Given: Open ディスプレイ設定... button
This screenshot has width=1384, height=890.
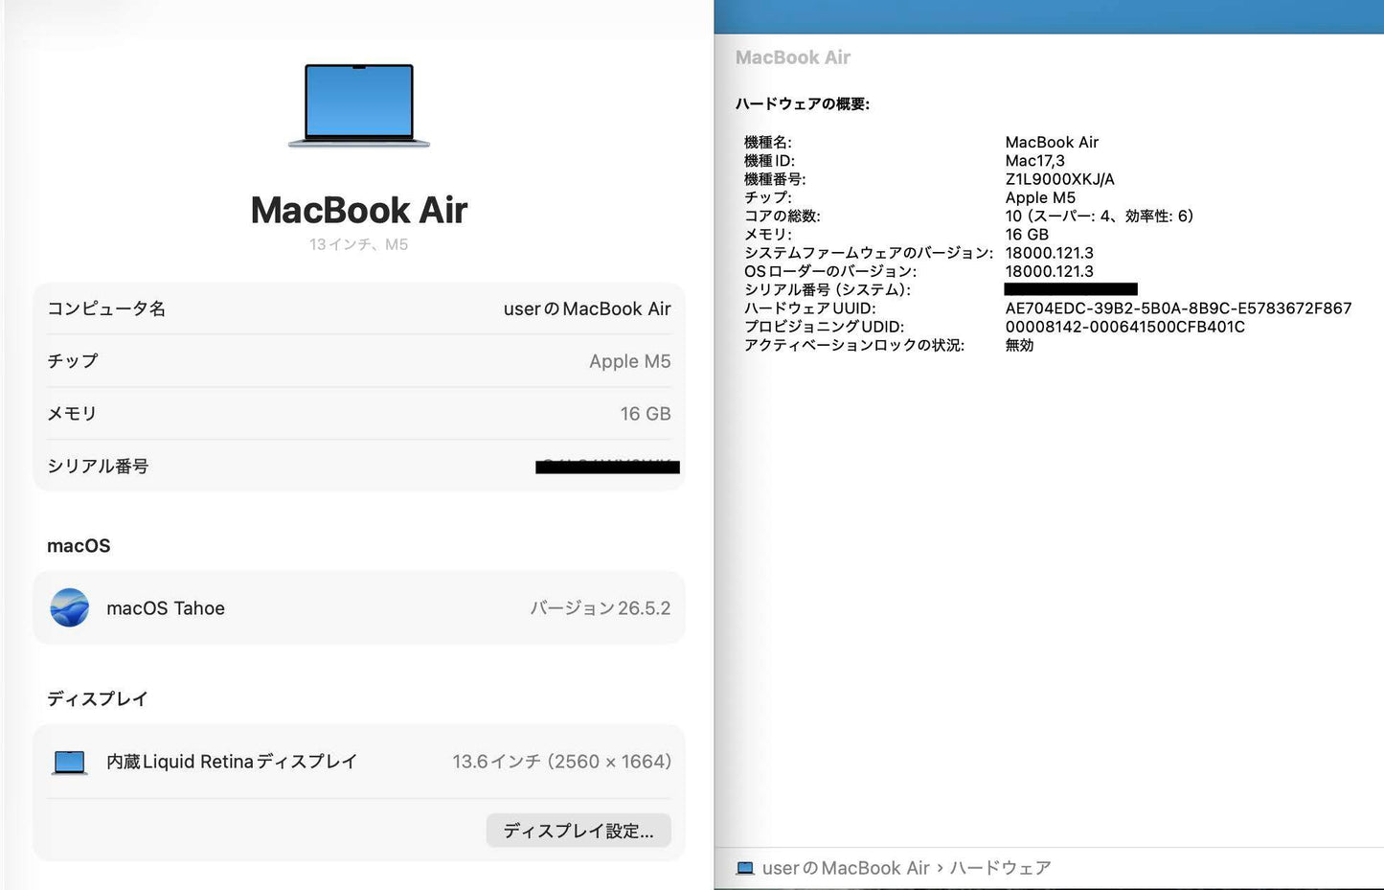Looking at the screenshot, I should (579, 831).
